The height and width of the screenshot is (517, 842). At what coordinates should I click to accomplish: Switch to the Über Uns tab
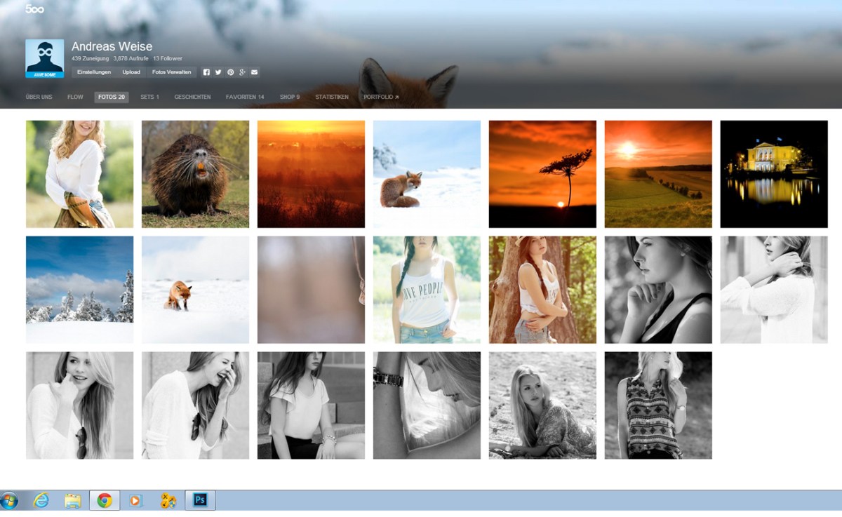pos(39,97)
